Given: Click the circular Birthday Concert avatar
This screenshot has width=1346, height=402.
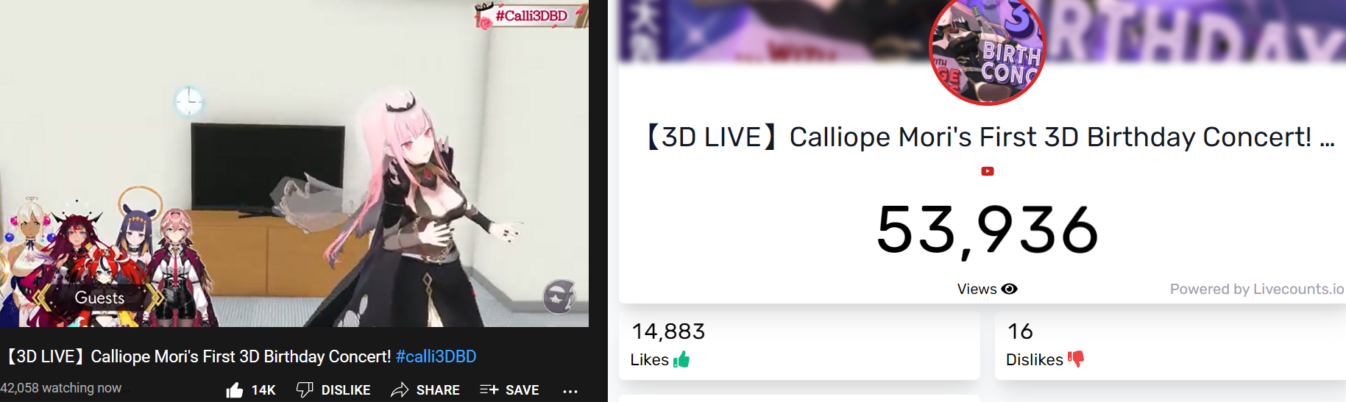Looking at the screenshot, I should pos(988,50).
